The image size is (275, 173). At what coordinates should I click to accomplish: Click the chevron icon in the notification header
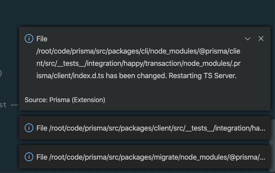248,39
